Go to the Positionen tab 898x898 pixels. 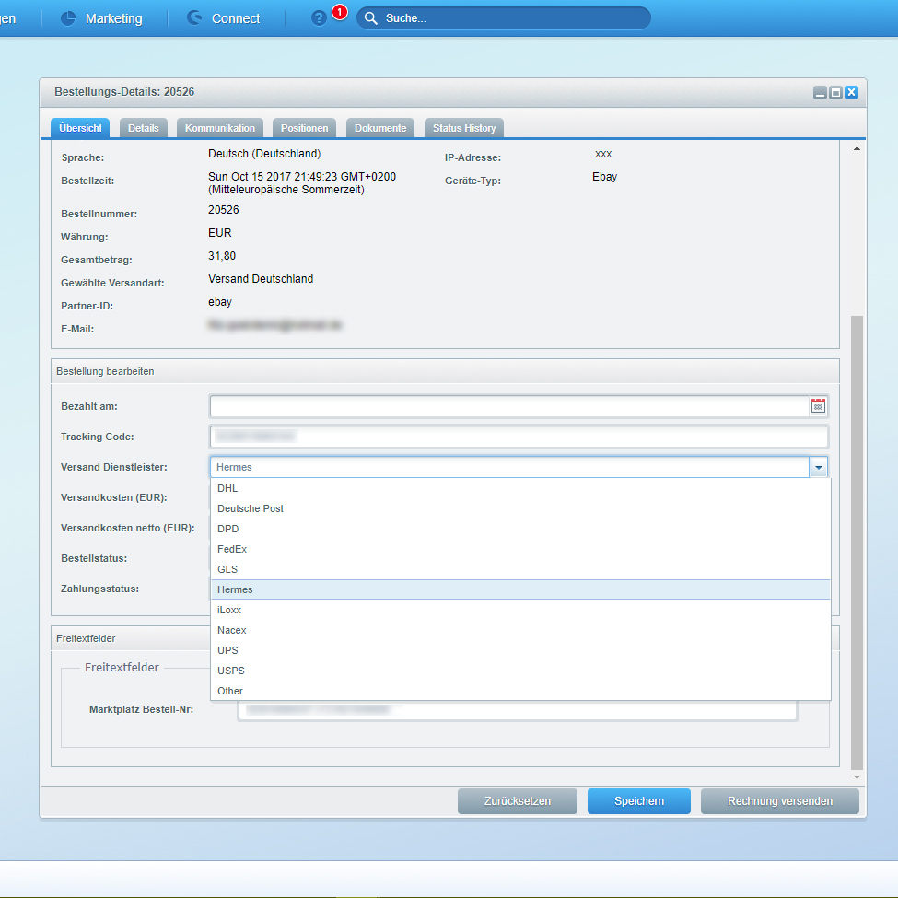point(304,128)
